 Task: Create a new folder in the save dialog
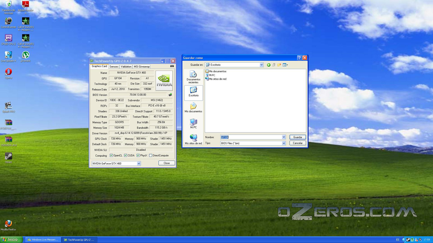279,65
